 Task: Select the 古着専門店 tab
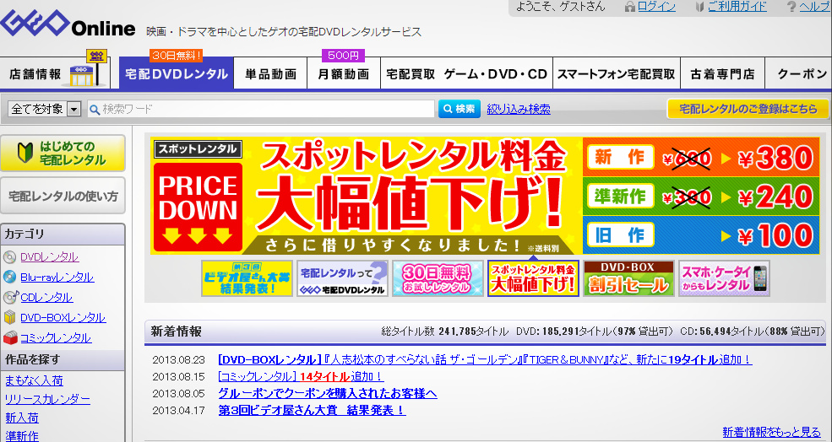coord(722,74)
